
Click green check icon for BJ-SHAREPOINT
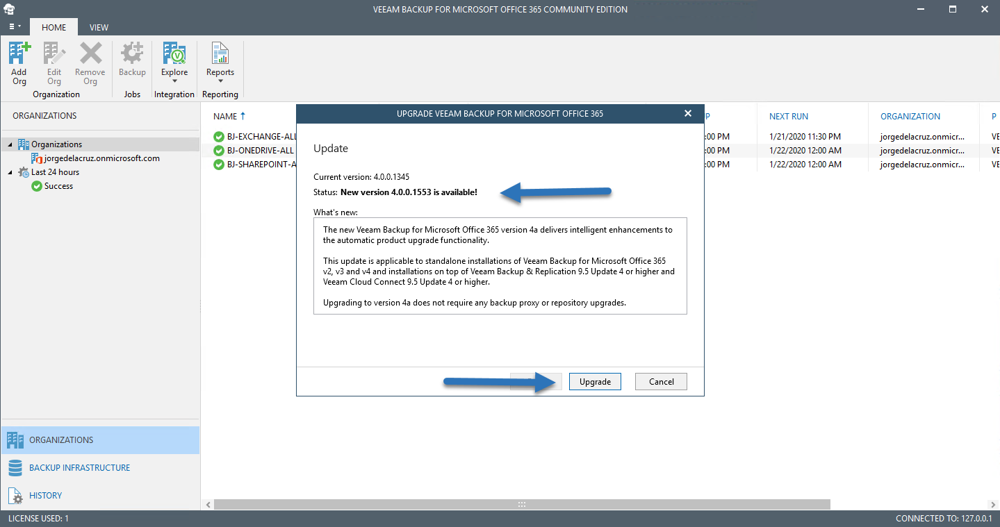click(219, 165)
